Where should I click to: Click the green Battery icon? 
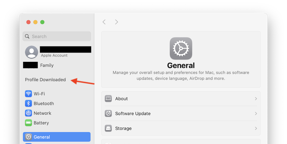[x=29, y=123]
